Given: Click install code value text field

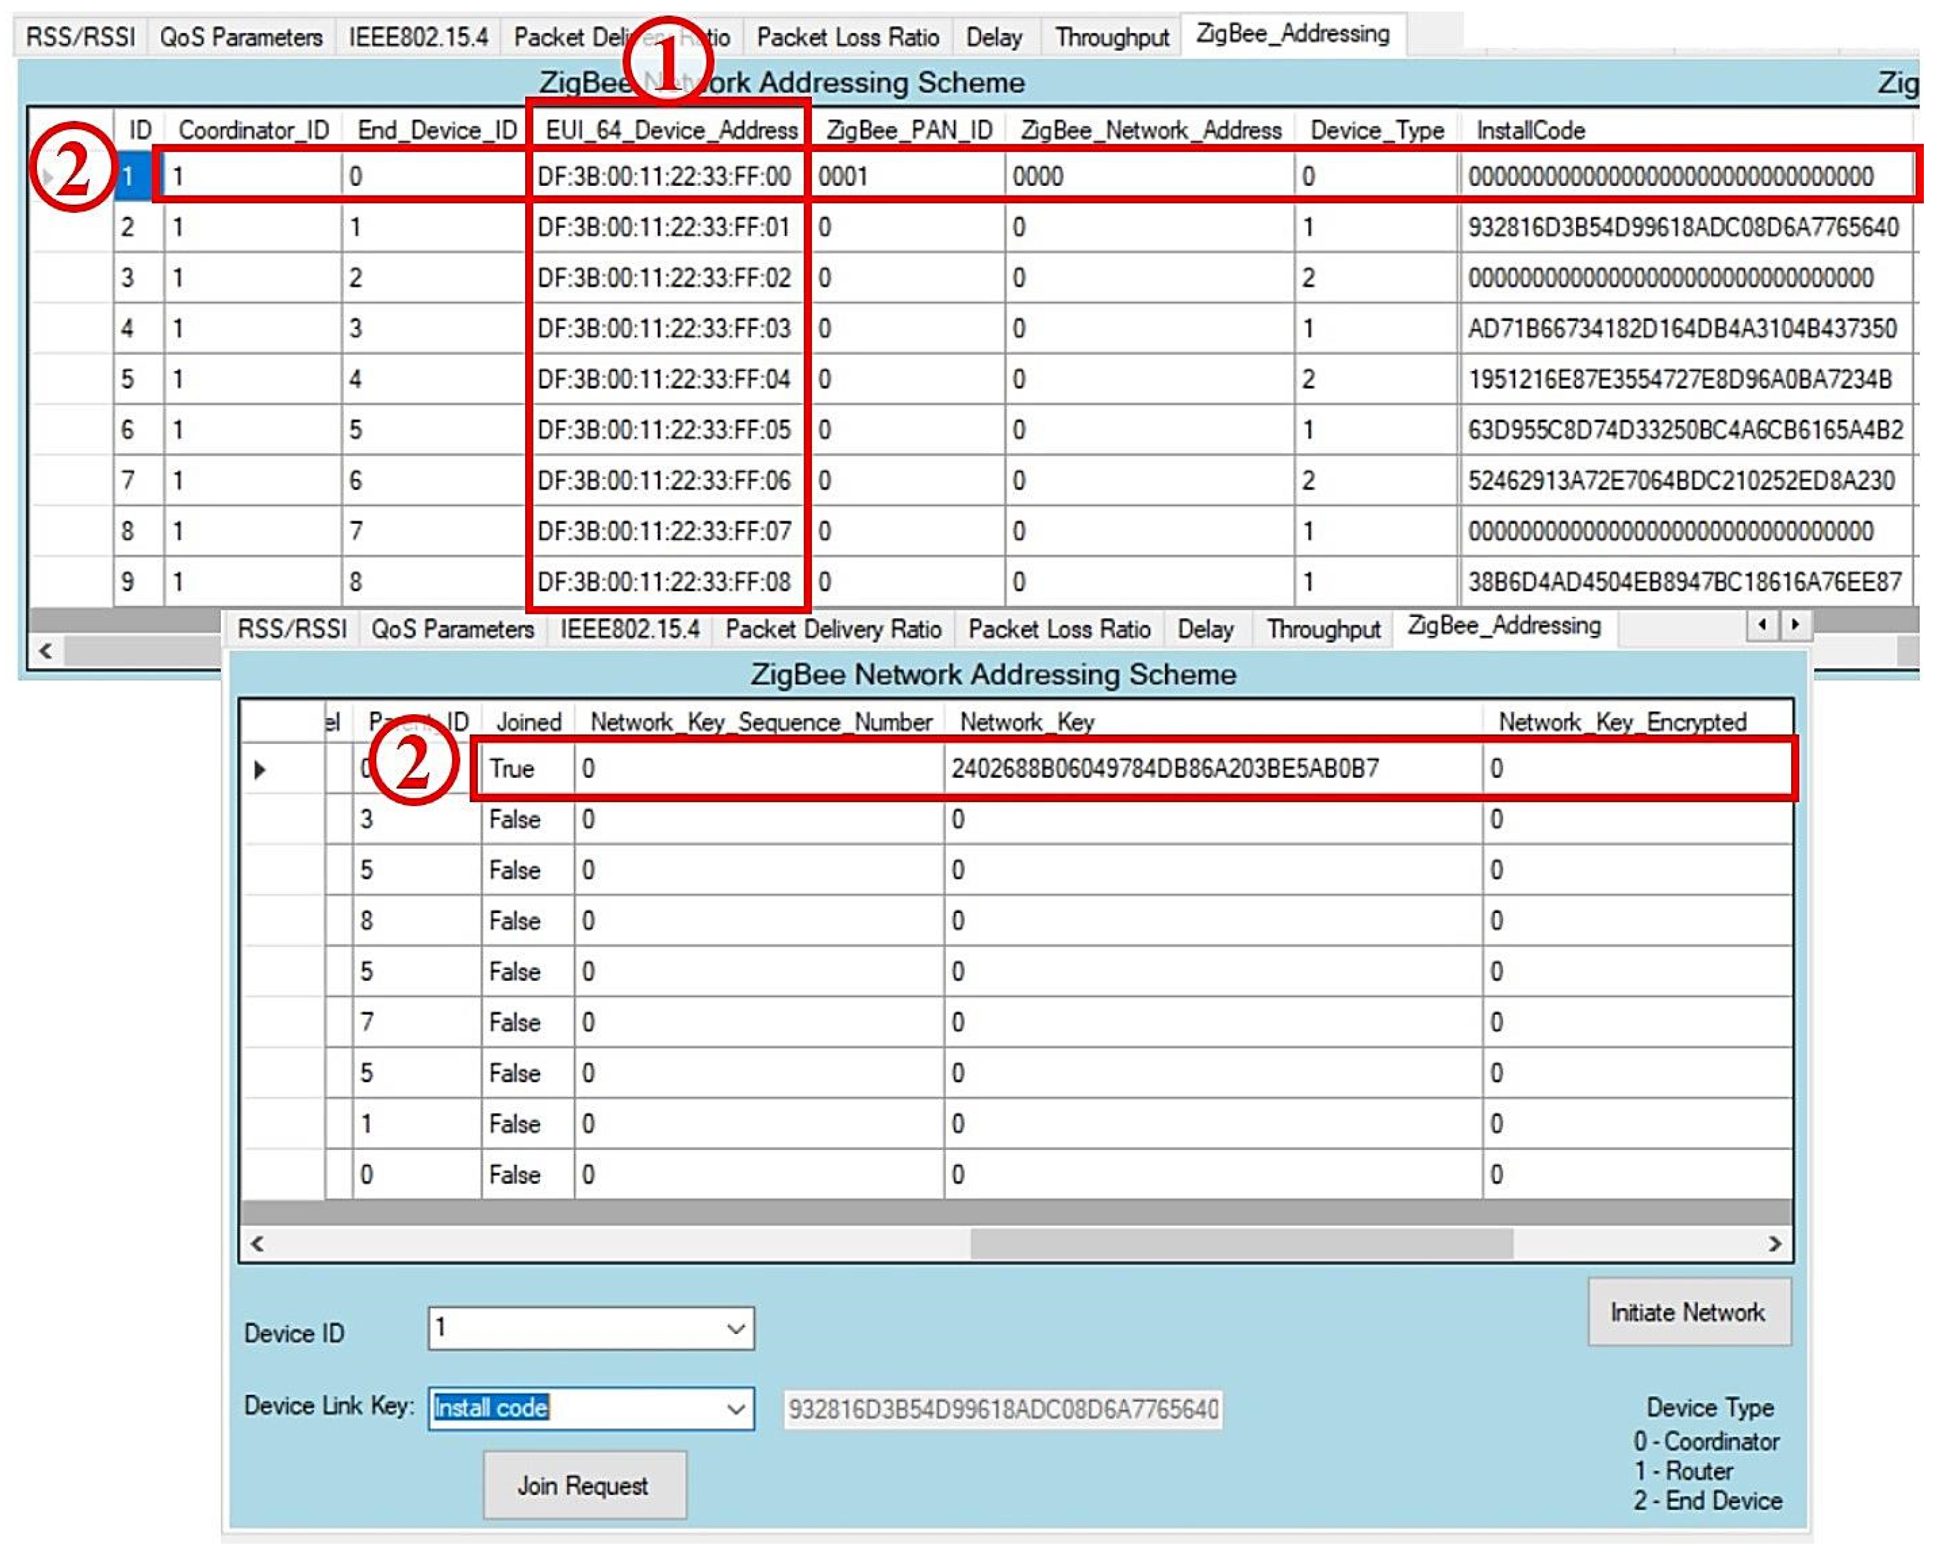Looking at the screenshot, I should pyautogui.click(x=1002, y=1409).
